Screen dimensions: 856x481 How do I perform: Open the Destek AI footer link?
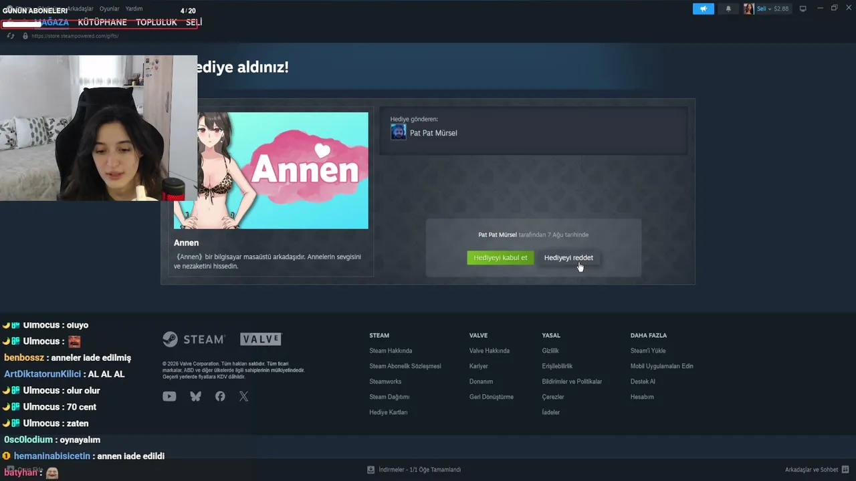[643, 381]
